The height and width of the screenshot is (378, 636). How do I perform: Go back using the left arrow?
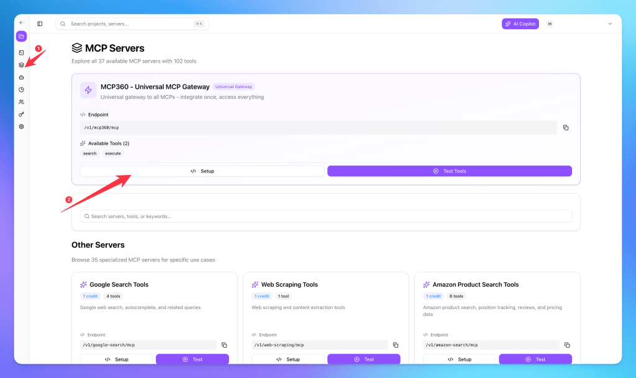pos(21,23)
